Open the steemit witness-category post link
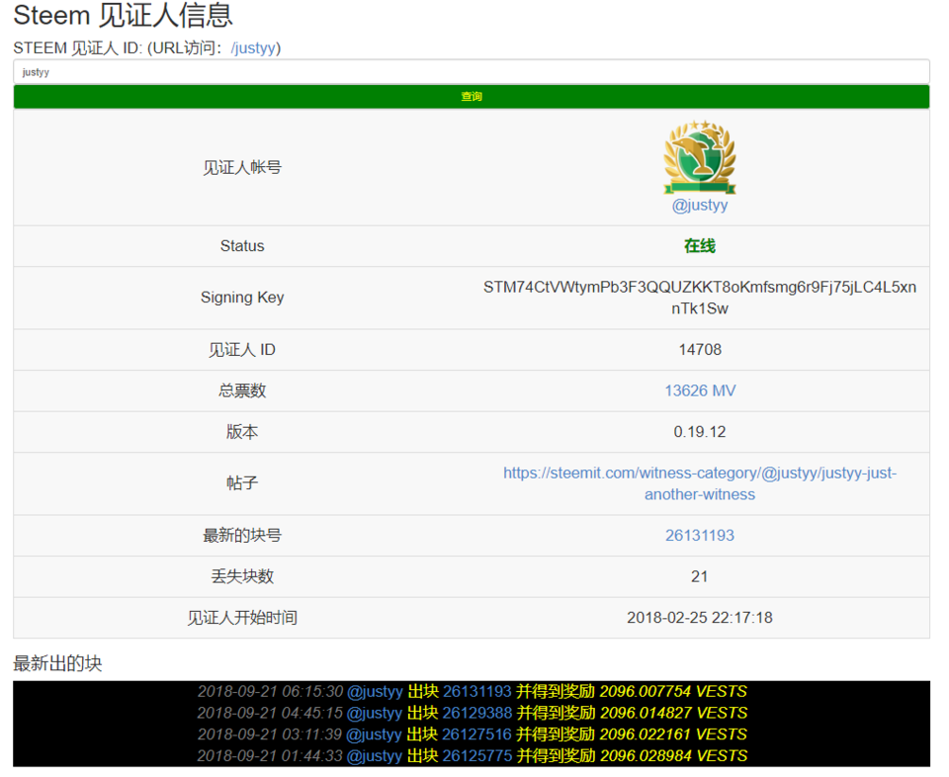This screenshot has height=777, width=949. point(700,483)
